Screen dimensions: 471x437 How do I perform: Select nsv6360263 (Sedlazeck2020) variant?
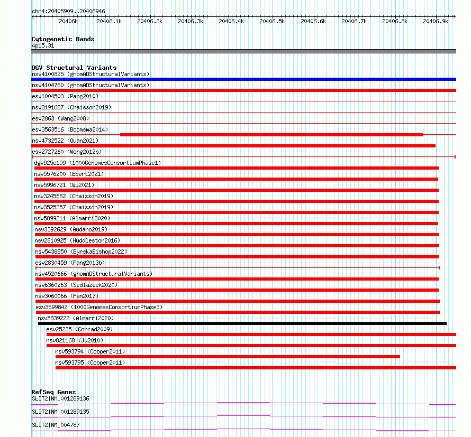click(76, 285)
